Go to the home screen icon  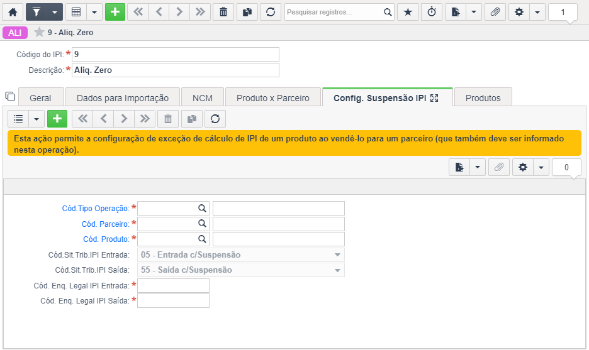pyautogui.click(x=13, y=12)
